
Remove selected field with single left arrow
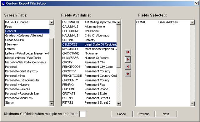pyautogui.click(x=128, y=66)
